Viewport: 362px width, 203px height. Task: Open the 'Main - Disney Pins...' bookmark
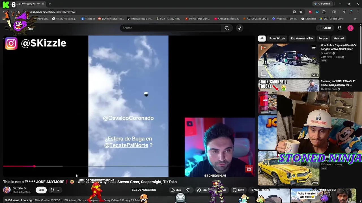(168, 19)
